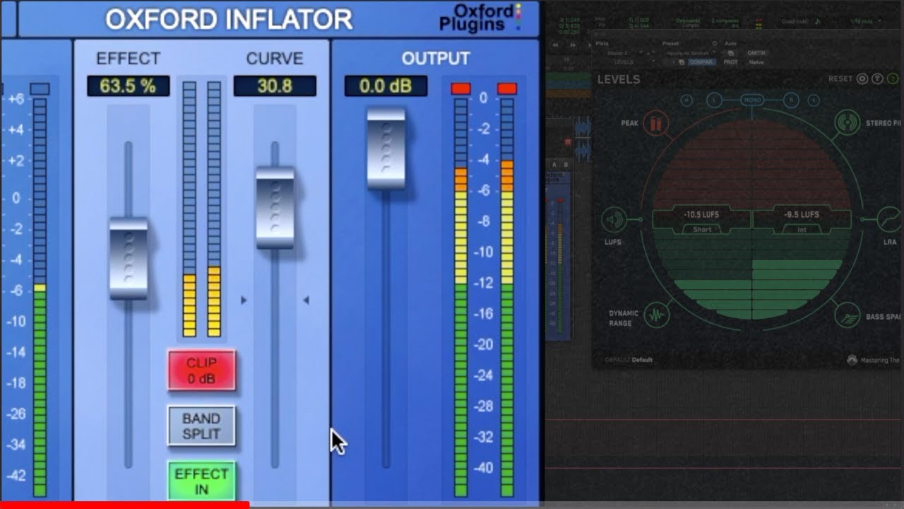Click the grid note icon next to Cuadrícula
This screenshot has height=509, width=904.
[x=817, y=21]
